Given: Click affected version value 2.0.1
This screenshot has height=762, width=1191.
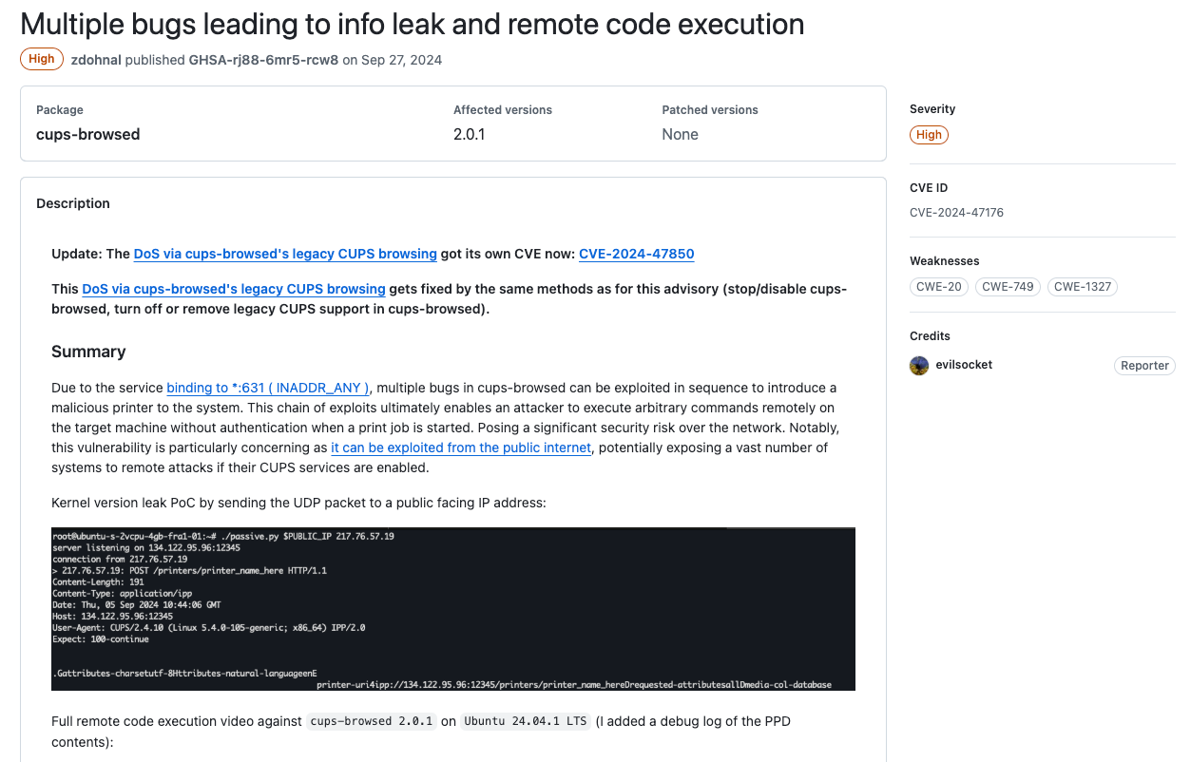Looking at the screenshot, I should click(x=470, y=135).
